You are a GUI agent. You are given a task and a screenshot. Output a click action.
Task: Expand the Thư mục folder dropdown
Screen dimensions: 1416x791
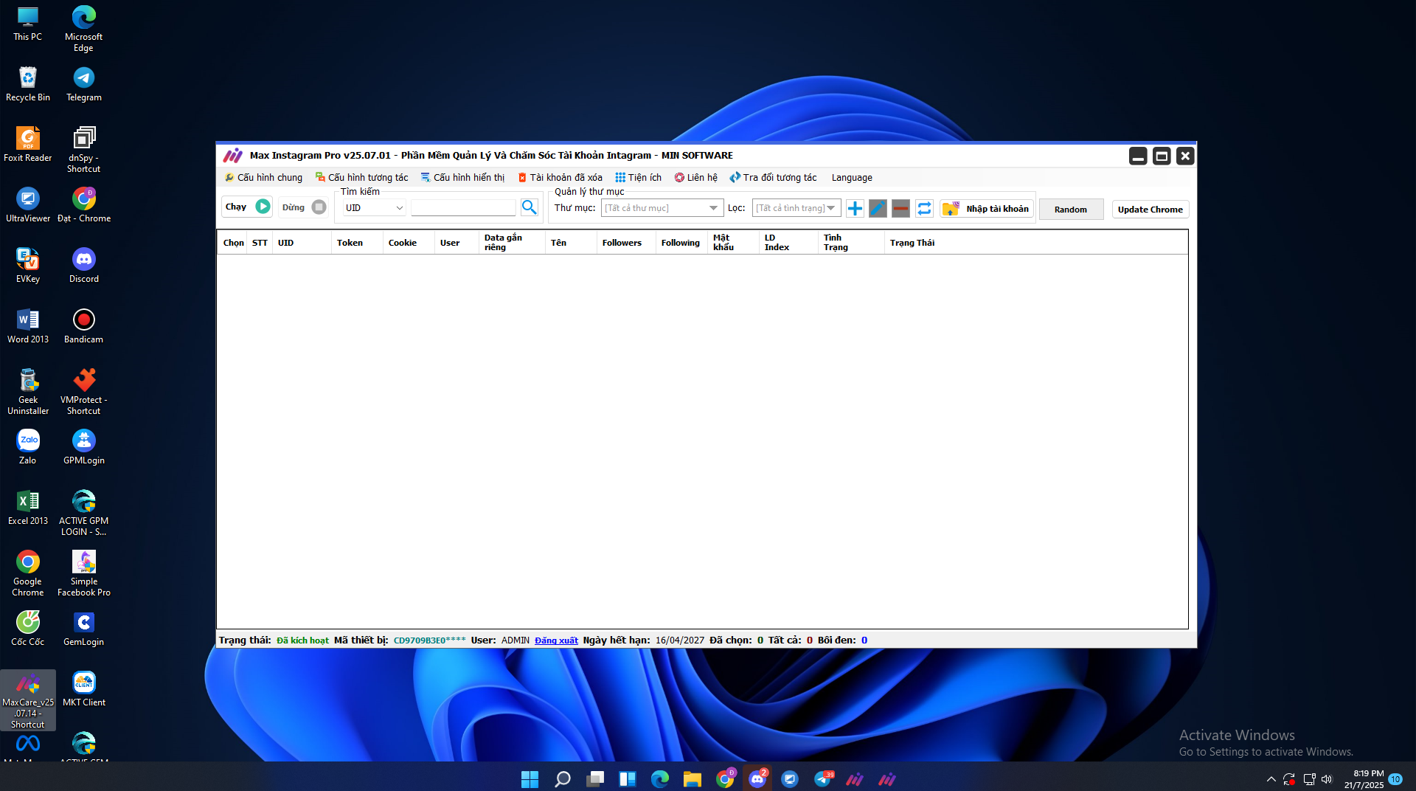(x=662, y=208)
